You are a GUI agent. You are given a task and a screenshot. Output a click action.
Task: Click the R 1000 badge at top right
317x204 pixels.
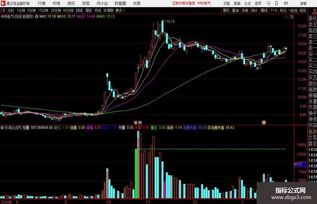[315, 11]
